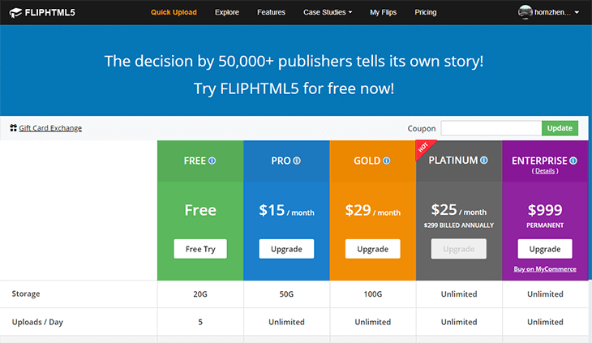
Task: Click the $299 BILLED ANNUALLY text
Action: (459, 225)
